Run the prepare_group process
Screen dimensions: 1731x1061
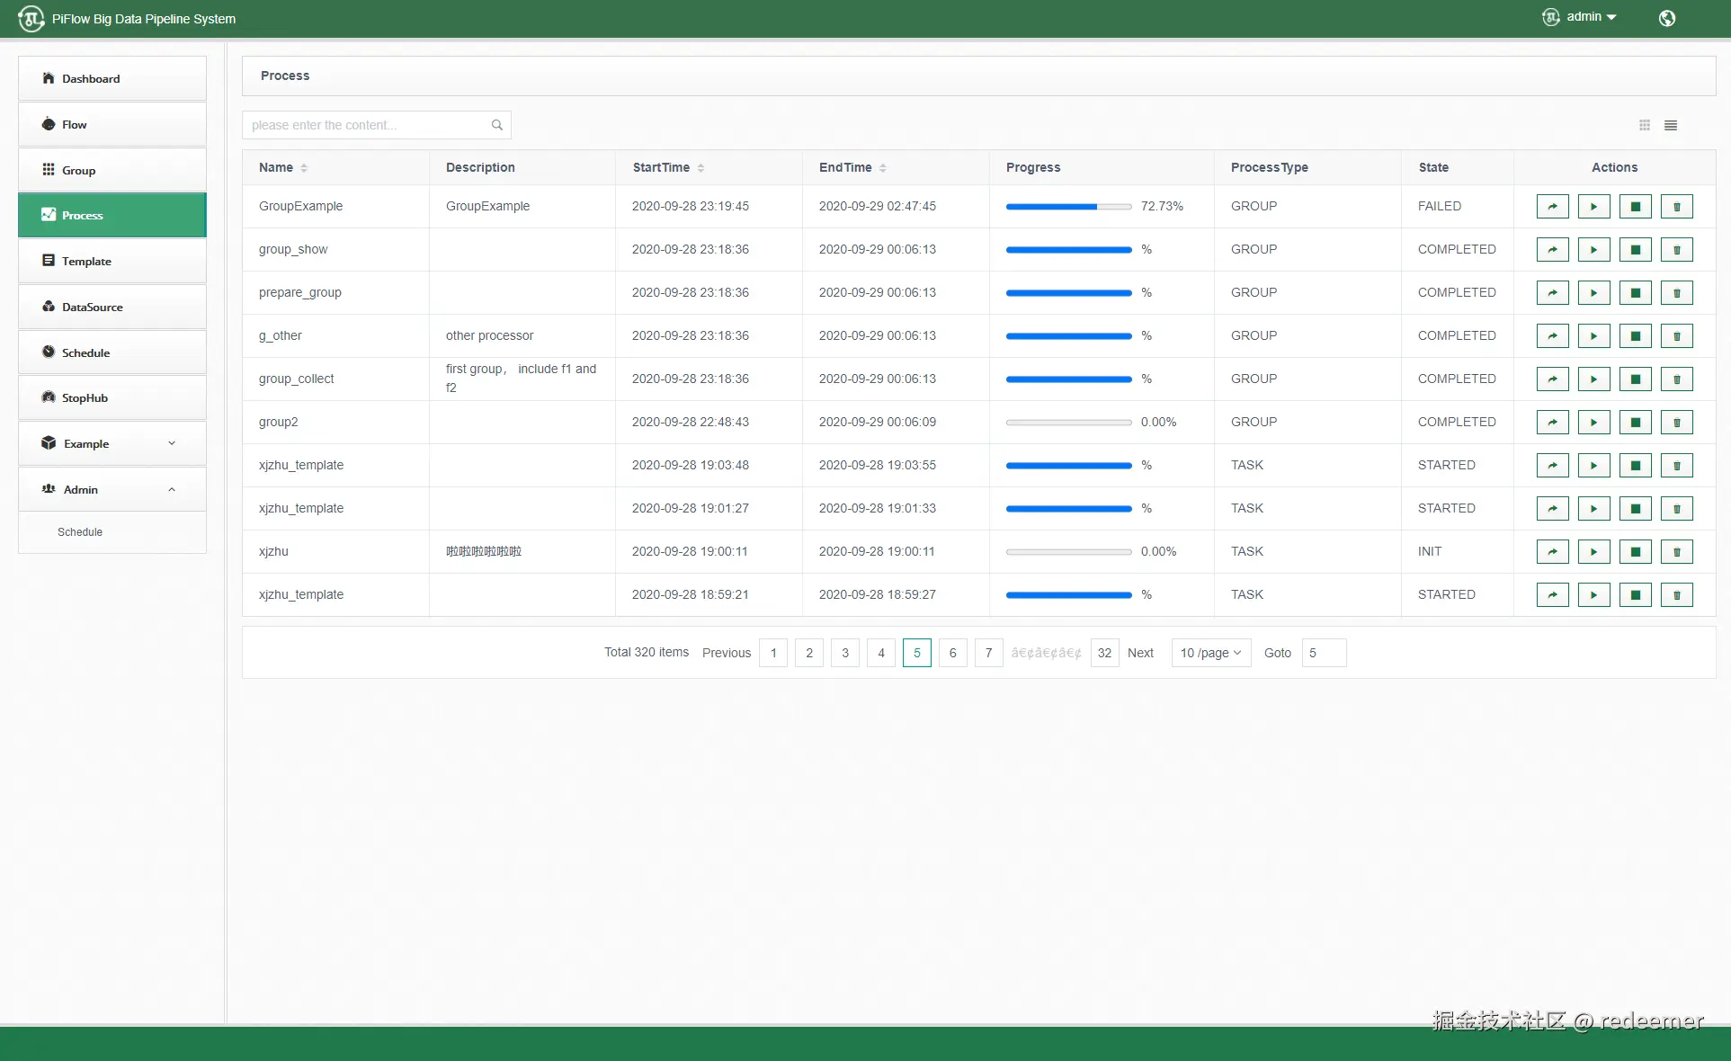[1593, 293]
